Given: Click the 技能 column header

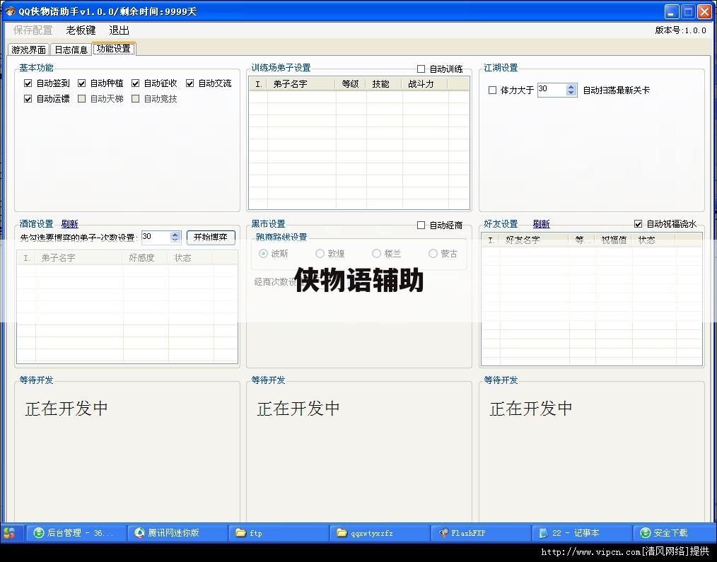Looking at the screenshot, I should click(x=384, y=84).
